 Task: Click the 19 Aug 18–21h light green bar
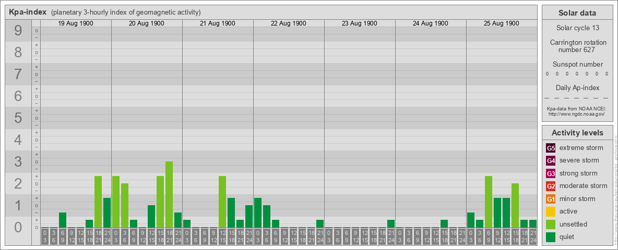click(98, 202)
